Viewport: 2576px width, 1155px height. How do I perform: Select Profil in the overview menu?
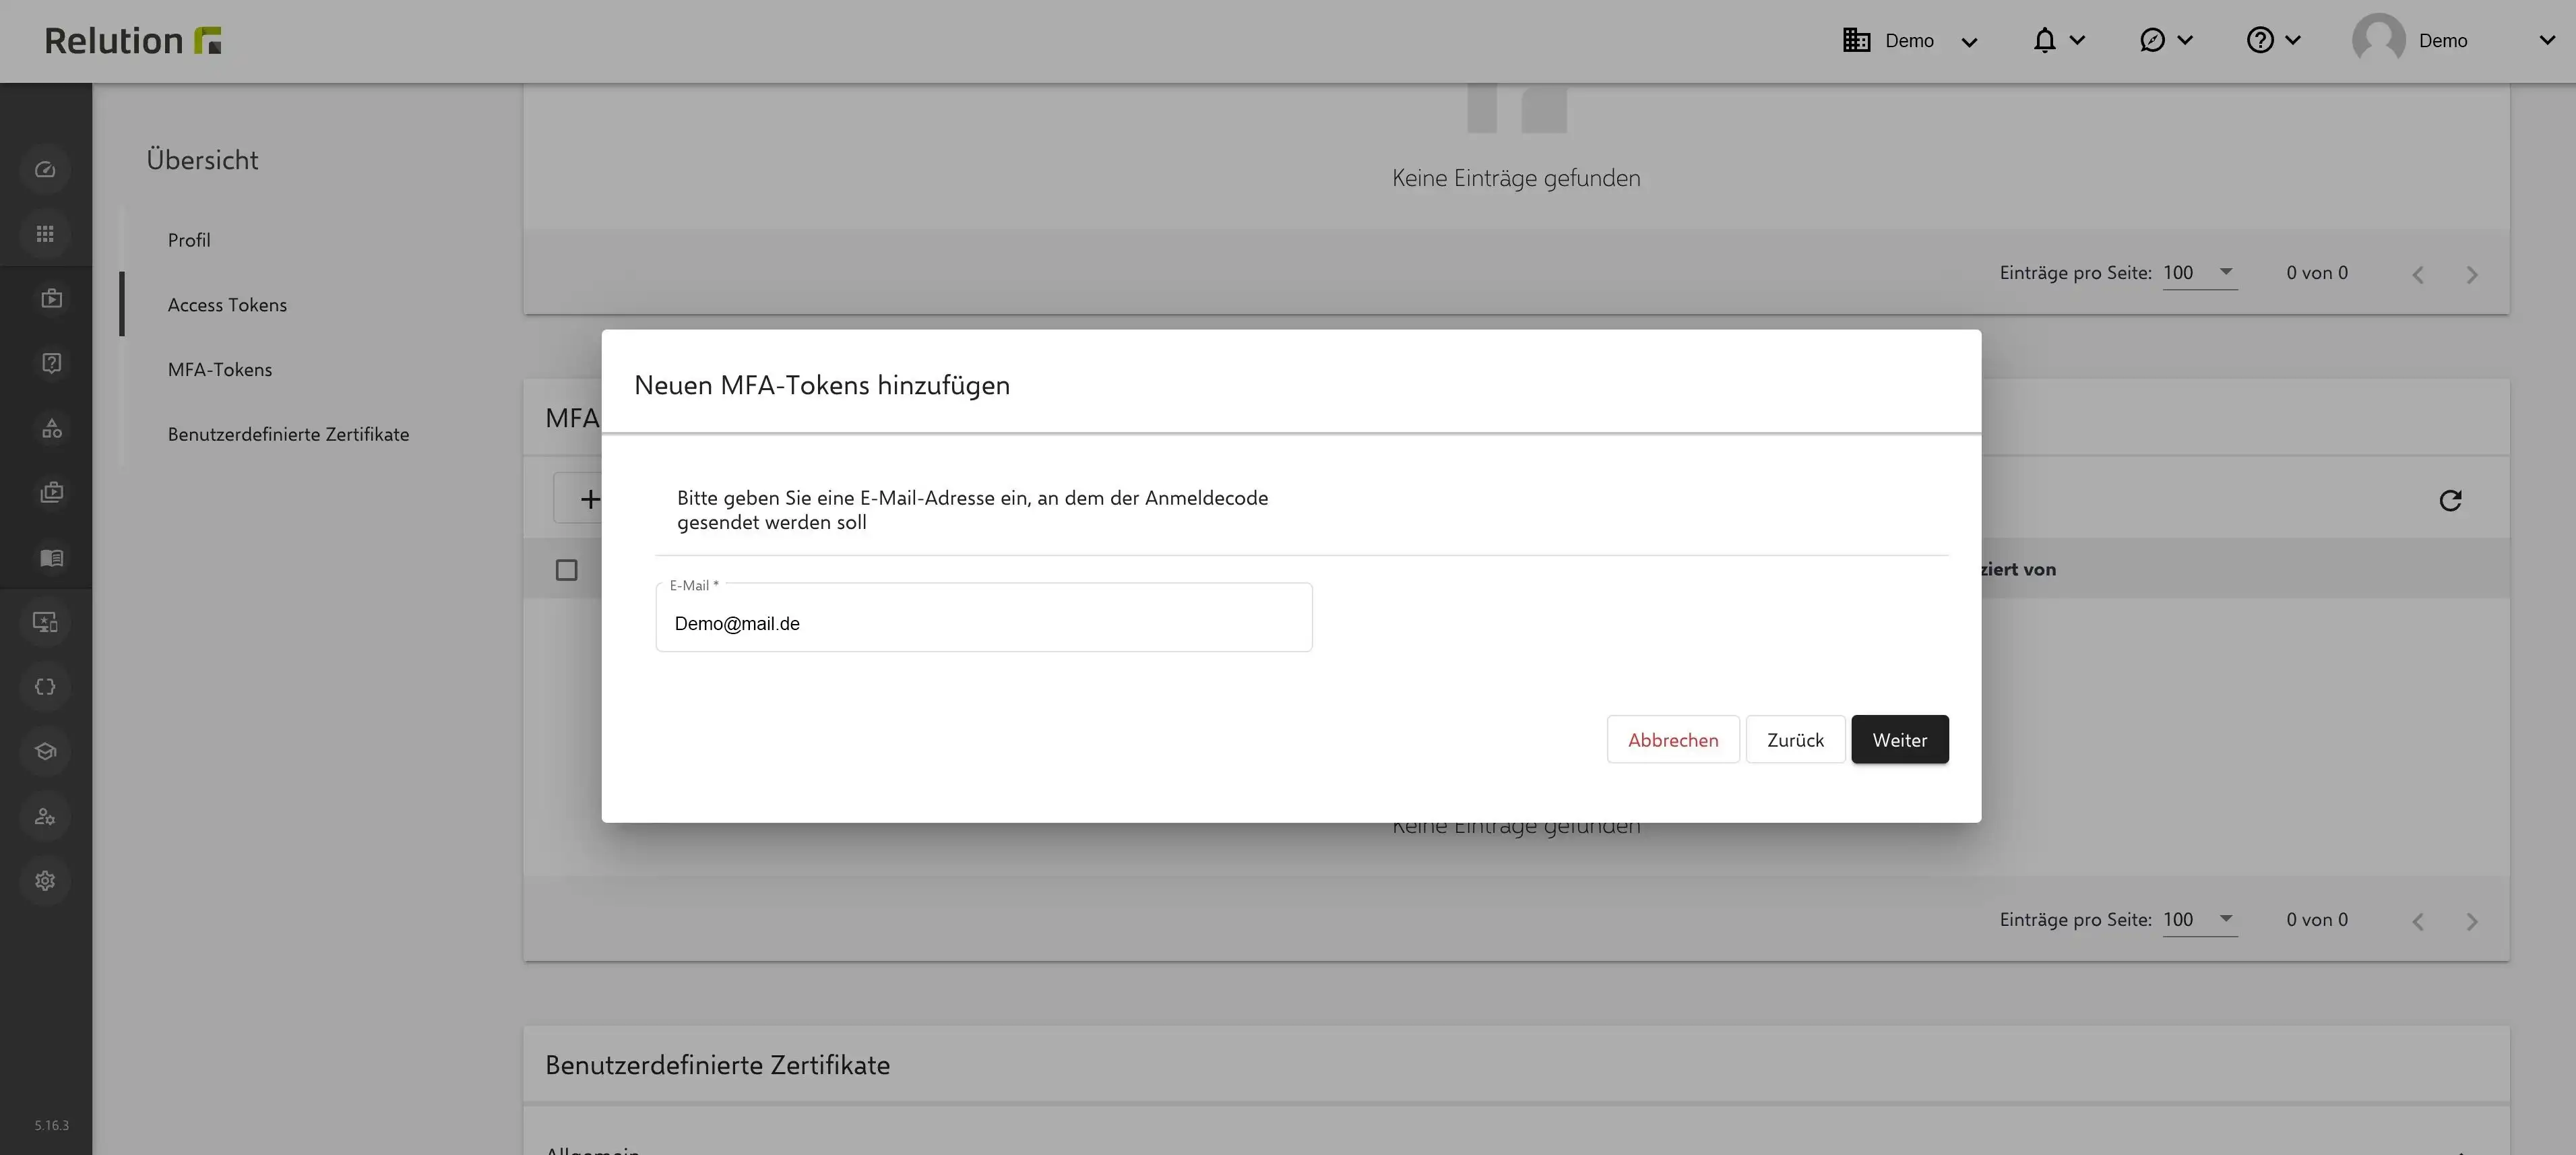point(189,240)
